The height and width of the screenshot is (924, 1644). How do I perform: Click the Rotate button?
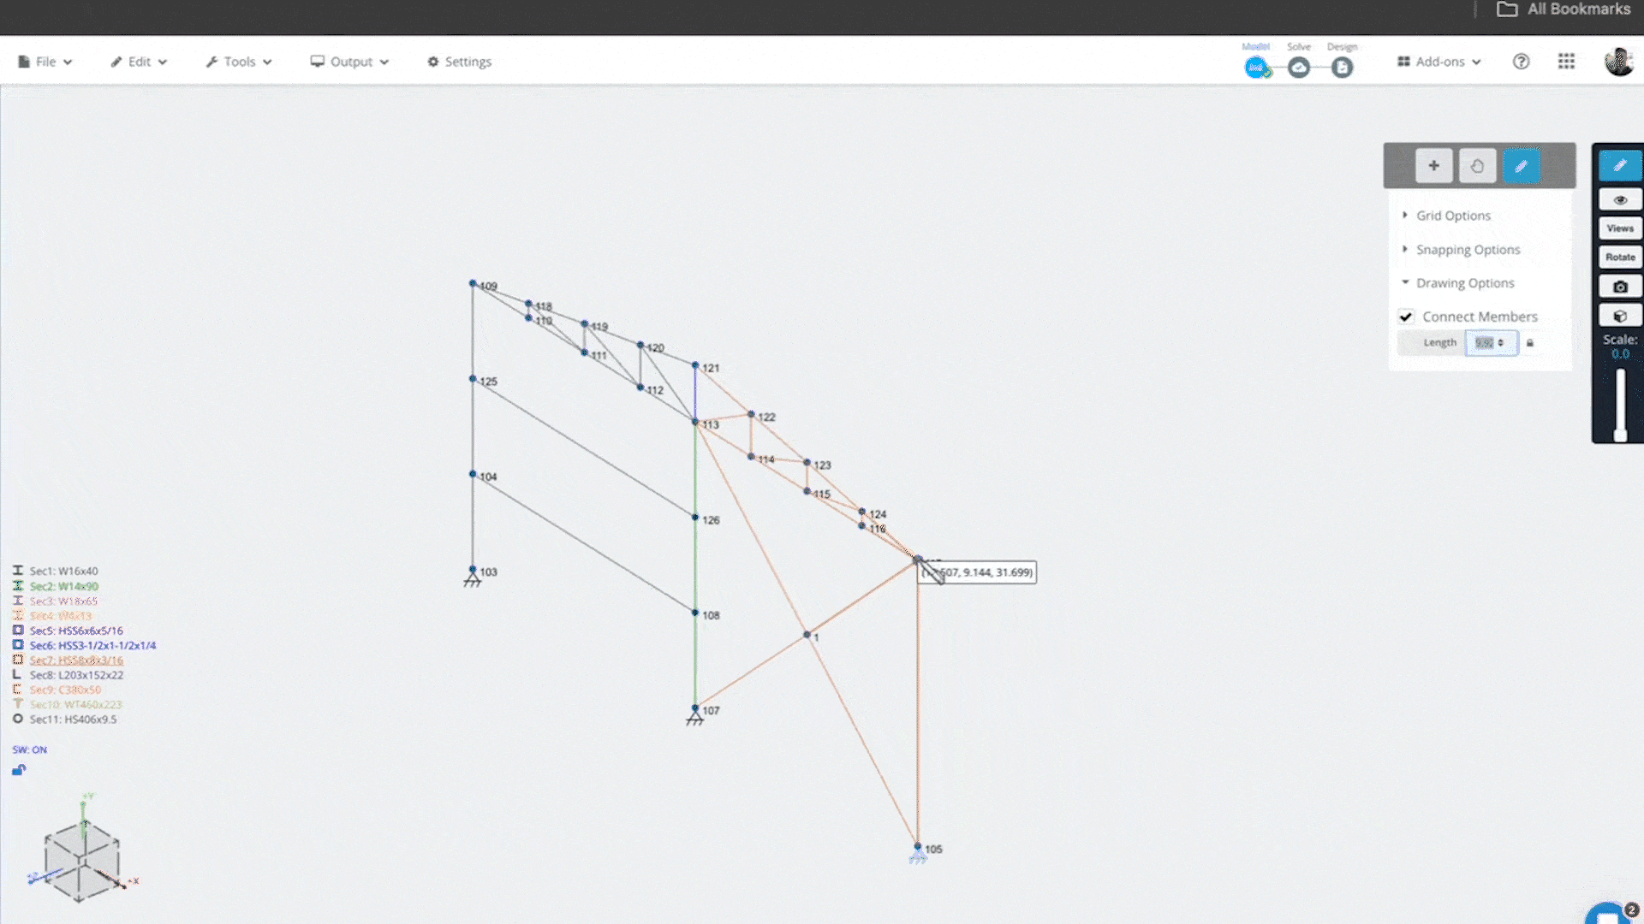click(x=1620, y=257)
